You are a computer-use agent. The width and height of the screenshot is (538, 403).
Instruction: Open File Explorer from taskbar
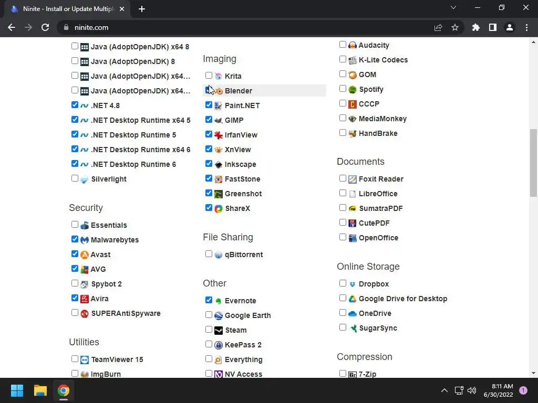tap(40, 390)
